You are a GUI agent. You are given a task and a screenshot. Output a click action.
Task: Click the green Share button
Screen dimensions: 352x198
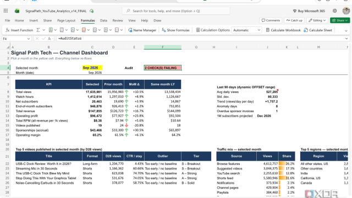click(x=340, y=20)
